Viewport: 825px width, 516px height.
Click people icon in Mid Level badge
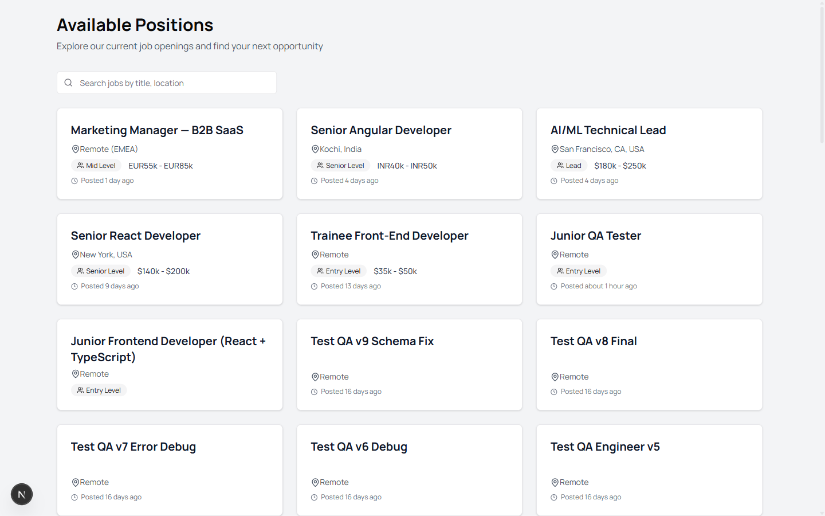point(81,166)
